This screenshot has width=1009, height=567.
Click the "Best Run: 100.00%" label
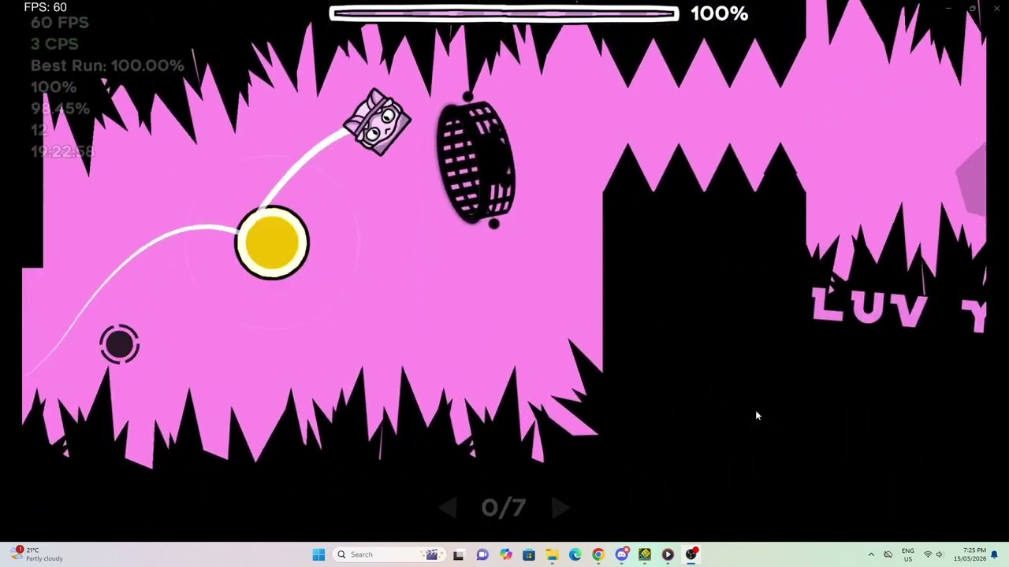coord(107,65)
